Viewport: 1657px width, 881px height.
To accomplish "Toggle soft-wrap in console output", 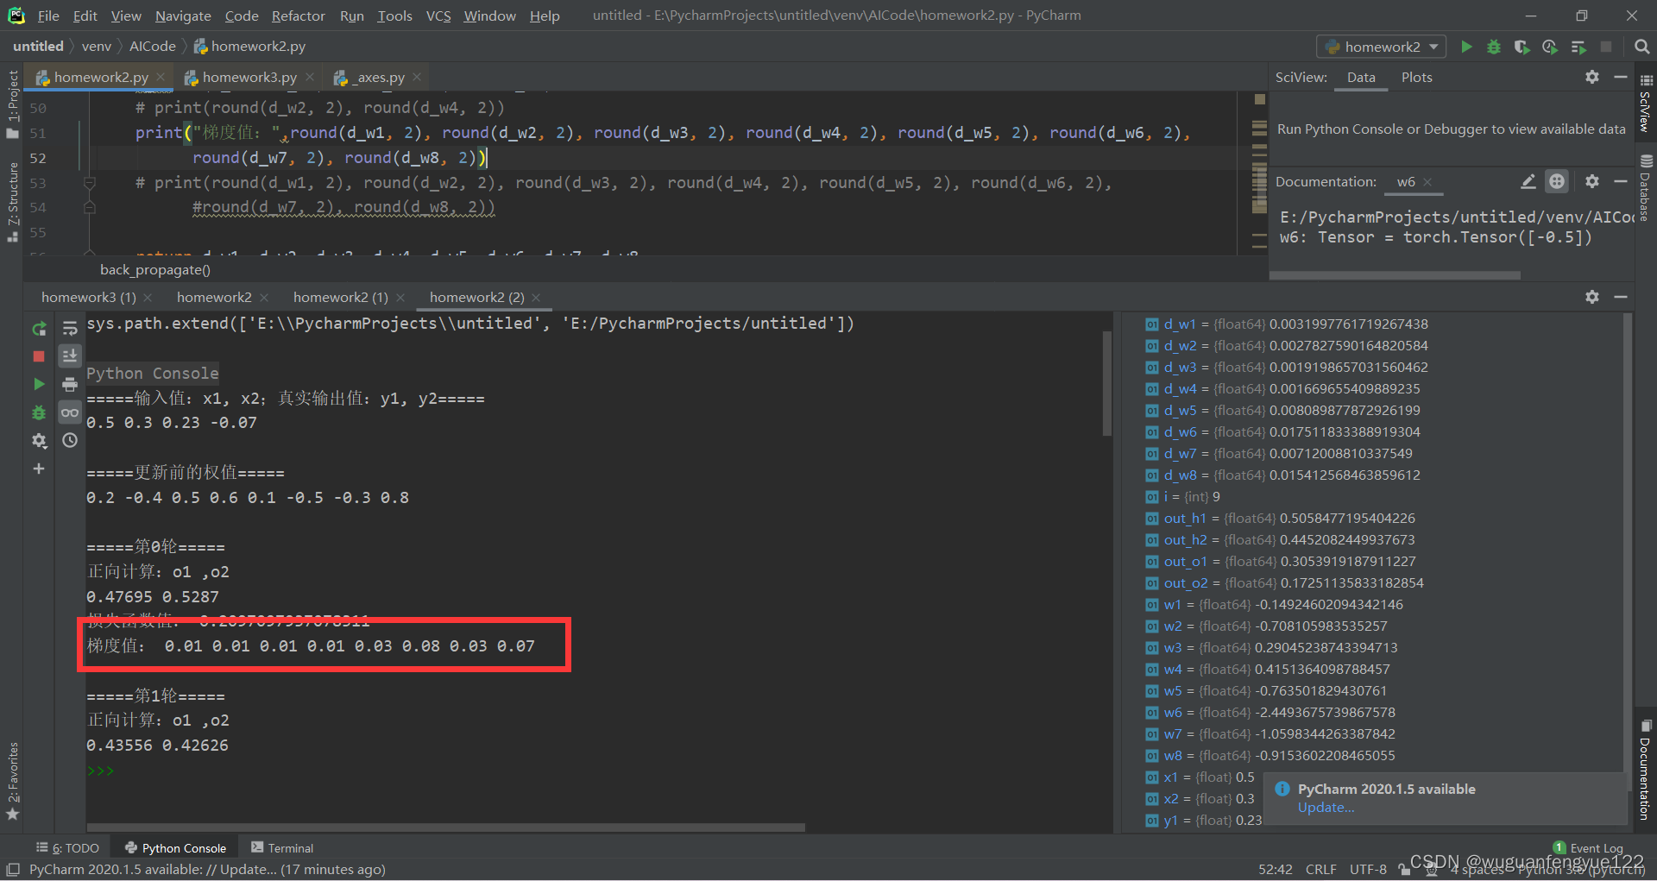I will click(x=70, y=329).
